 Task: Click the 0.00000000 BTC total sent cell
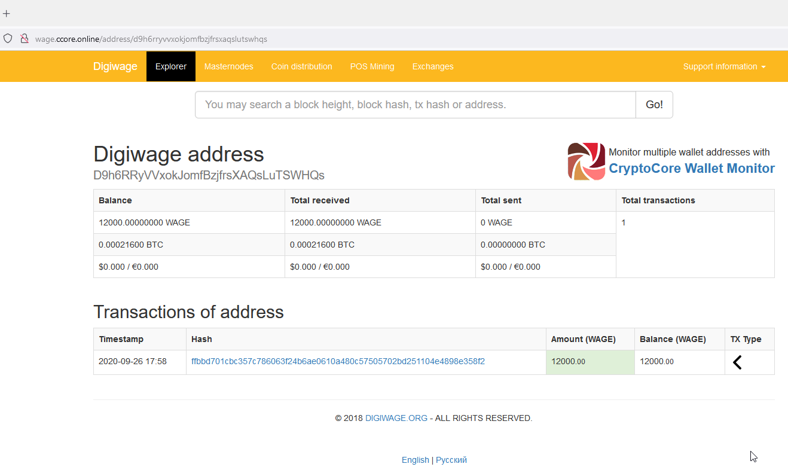(546, 245)
